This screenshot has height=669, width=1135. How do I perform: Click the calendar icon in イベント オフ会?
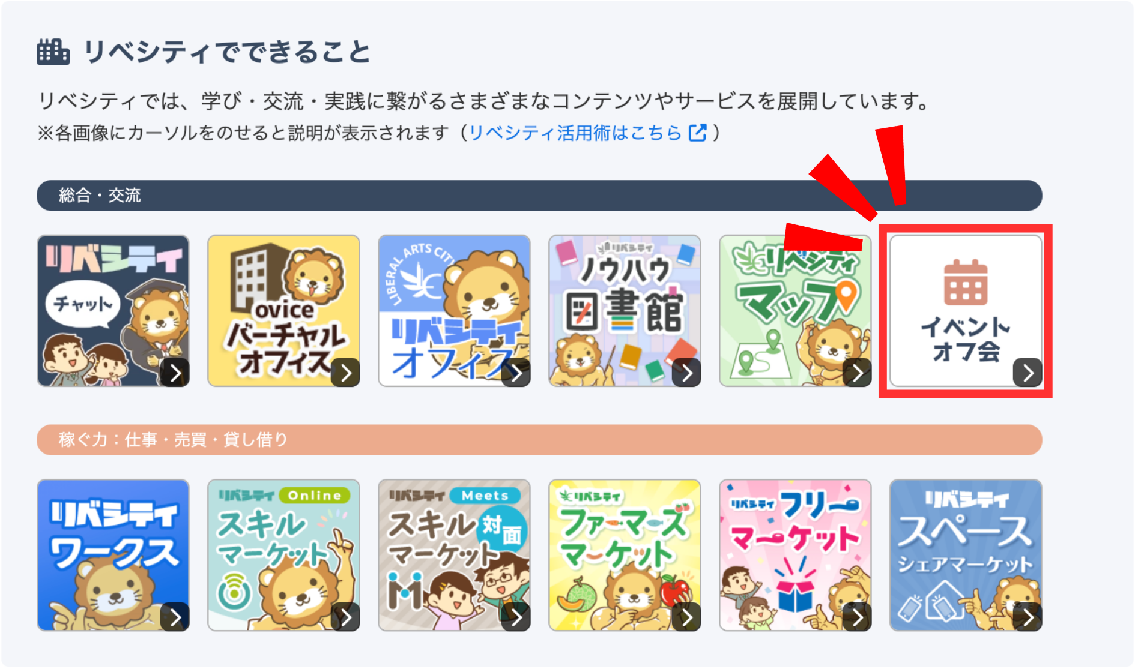[x=966, y=282]
